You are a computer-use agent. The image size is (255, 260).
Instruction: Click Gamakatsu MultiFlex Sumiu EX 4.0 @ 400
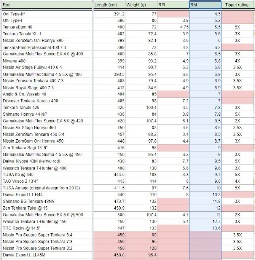(47, 54)
